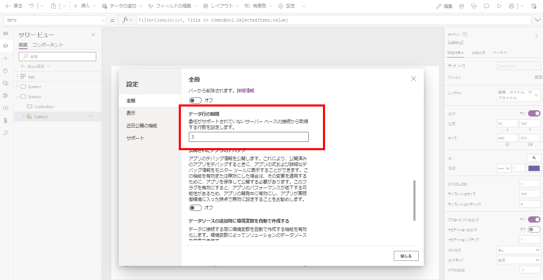Open the App checker stethoscope icon

click(x=473, y=6)
